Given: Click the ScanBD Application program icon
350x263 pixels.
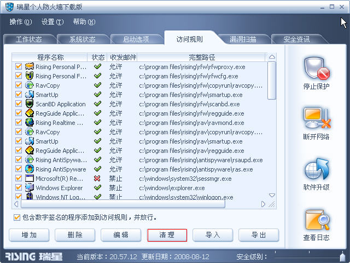Looking at the screenshot, I should tap(30, 104).
